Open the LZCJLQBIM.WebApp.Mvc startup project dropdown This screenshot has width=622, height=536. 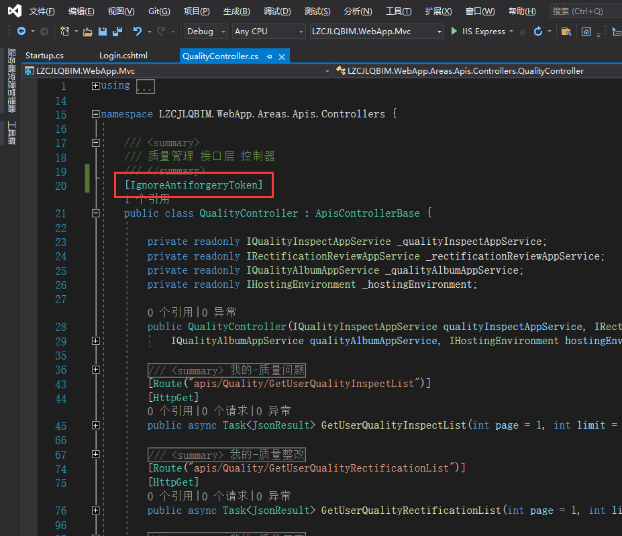click(377, 32)
